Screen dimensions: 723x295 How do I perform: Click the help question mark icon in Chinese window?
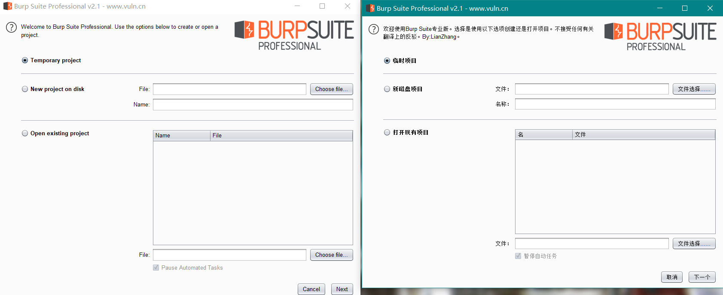coord(374,29)
